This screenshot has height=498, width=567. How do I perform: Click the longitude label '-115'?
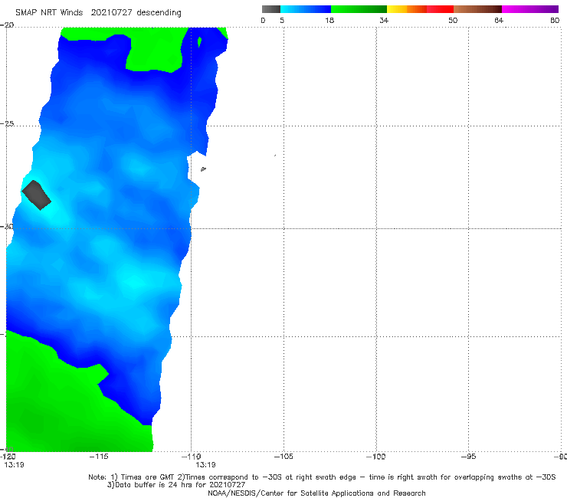click(99, 457)
